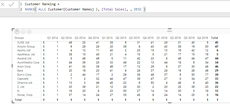The image size is (230, 108).
Task: Click the top-left corner handle of the visual
Action: click(x=13, y=30)
